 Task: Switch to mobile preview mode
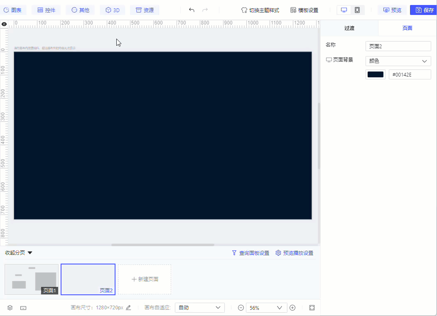(356, 9)
